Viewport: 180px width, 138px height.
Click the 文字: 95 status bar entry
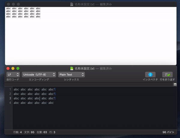pos(29,132)
